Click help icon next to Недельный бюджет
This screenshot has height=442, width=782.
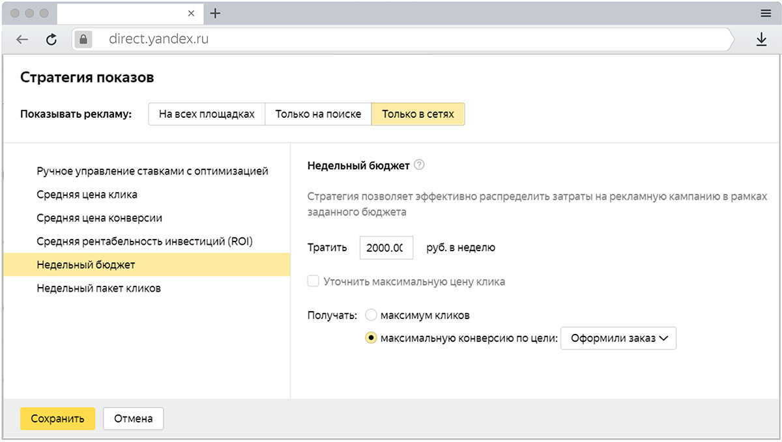tap(419, 165)
